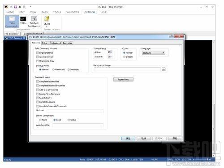Viewport: 224px width, 168px height.
Task: Click the Tabbed Toolbar icon
Action: (x=34, y=22)
